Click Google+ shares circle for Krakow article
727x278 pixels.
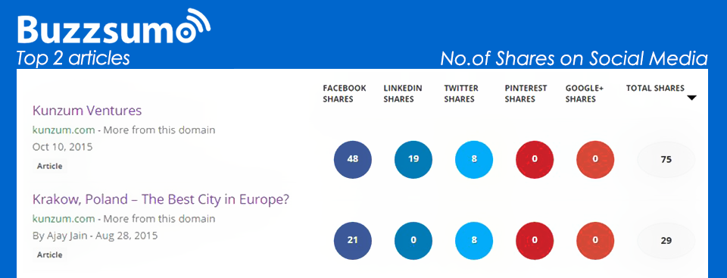click(595, 241)
